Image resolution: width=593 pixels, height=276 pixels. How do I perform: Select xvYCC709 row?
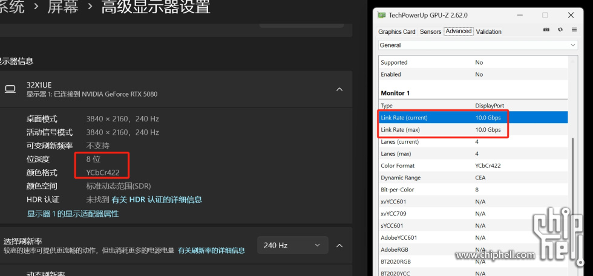tap(473, 214)
